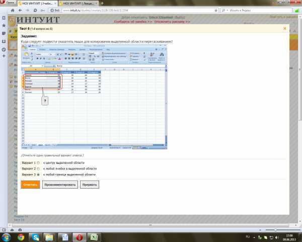Click the Прокомментировать button
This screenshot has width=302, height=242.
coord(60,185)
